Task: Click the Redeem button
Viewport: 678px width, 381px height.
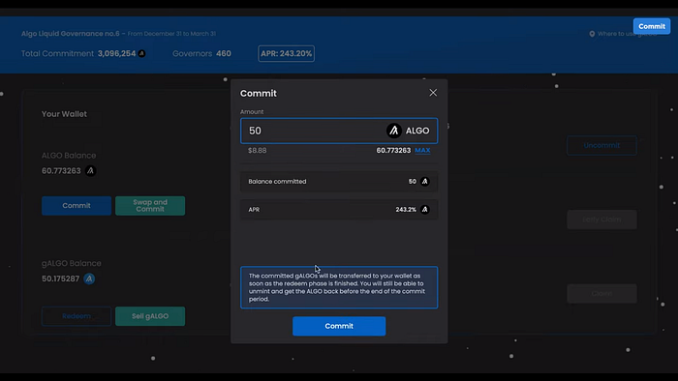Action: pyautogui.click(x=77, y=316)
